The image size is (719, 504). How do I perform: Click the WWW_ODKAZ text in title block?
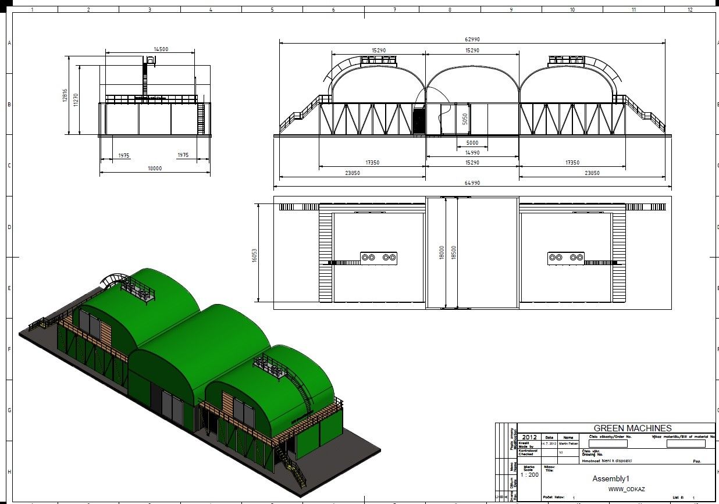(x=627, y=489)
